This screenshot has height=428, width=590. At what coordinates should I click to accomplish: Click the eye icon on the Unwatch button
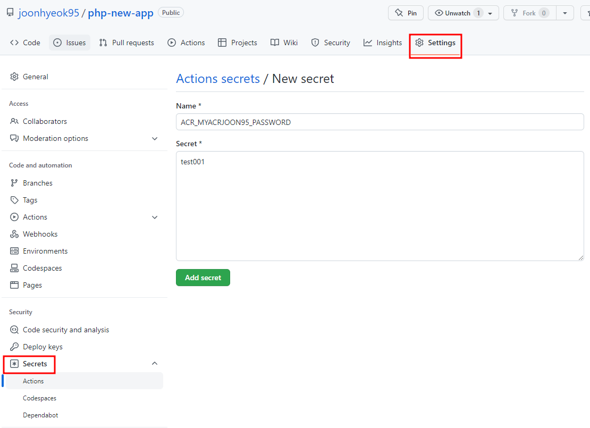pyautogui.click(x=439, y=13)
